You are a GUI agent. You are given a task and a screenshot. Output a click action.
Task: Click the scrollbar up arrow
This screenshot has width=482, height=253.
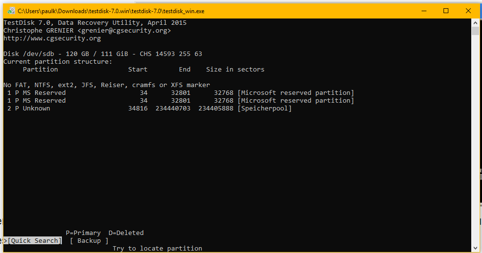[x=475, y=23]
